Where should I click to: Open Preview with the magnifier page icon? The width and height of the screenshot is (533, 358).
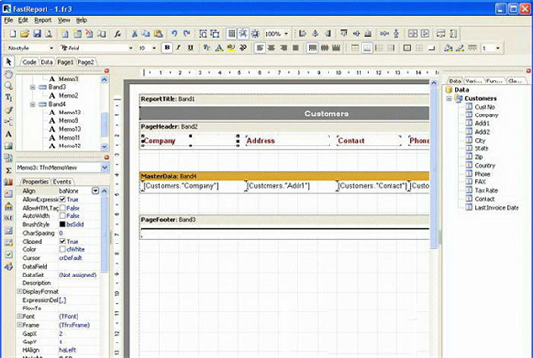[x=49, y=34]
